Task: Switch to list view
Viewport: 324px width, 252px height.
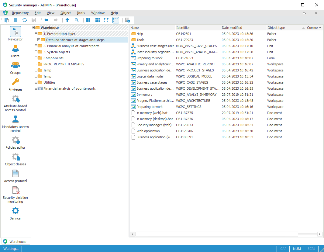Action: 107,20
